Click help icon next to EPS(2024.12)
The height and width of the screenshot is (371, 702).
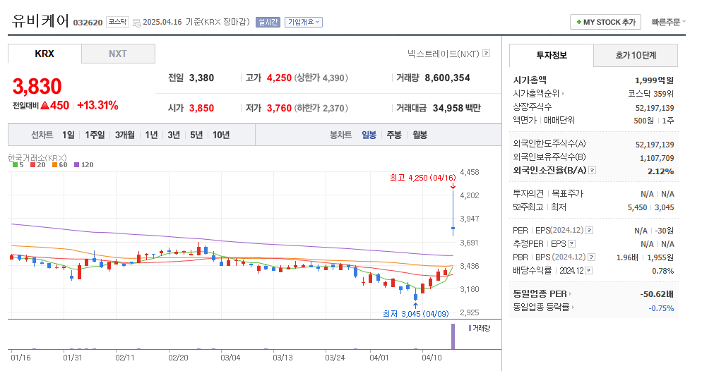coord(590,230)
